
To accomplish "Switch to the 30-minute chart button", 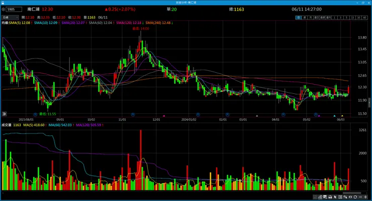I will tap(358, 18).
